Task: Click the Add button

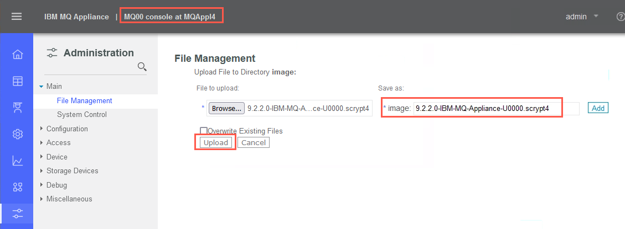Action: coord(598,108)
